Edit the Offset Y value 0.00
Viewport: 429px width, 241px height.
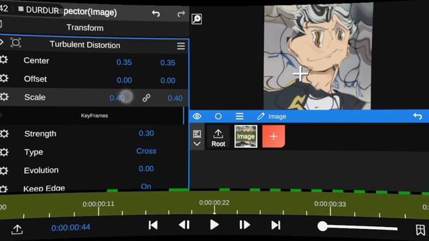pyautogui.click(x=168, y=80)
